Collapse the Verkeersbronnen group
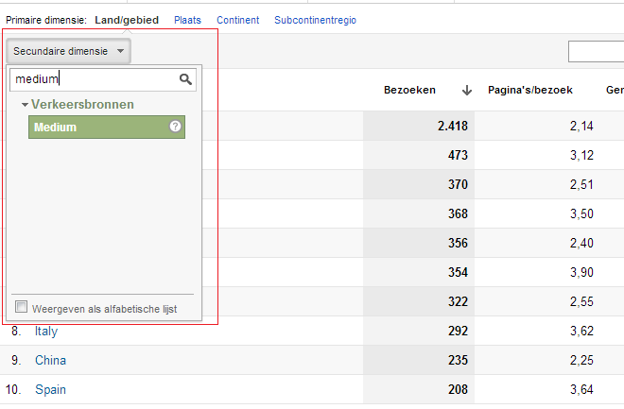The image size is (624, 409). (x=25, y=104)
